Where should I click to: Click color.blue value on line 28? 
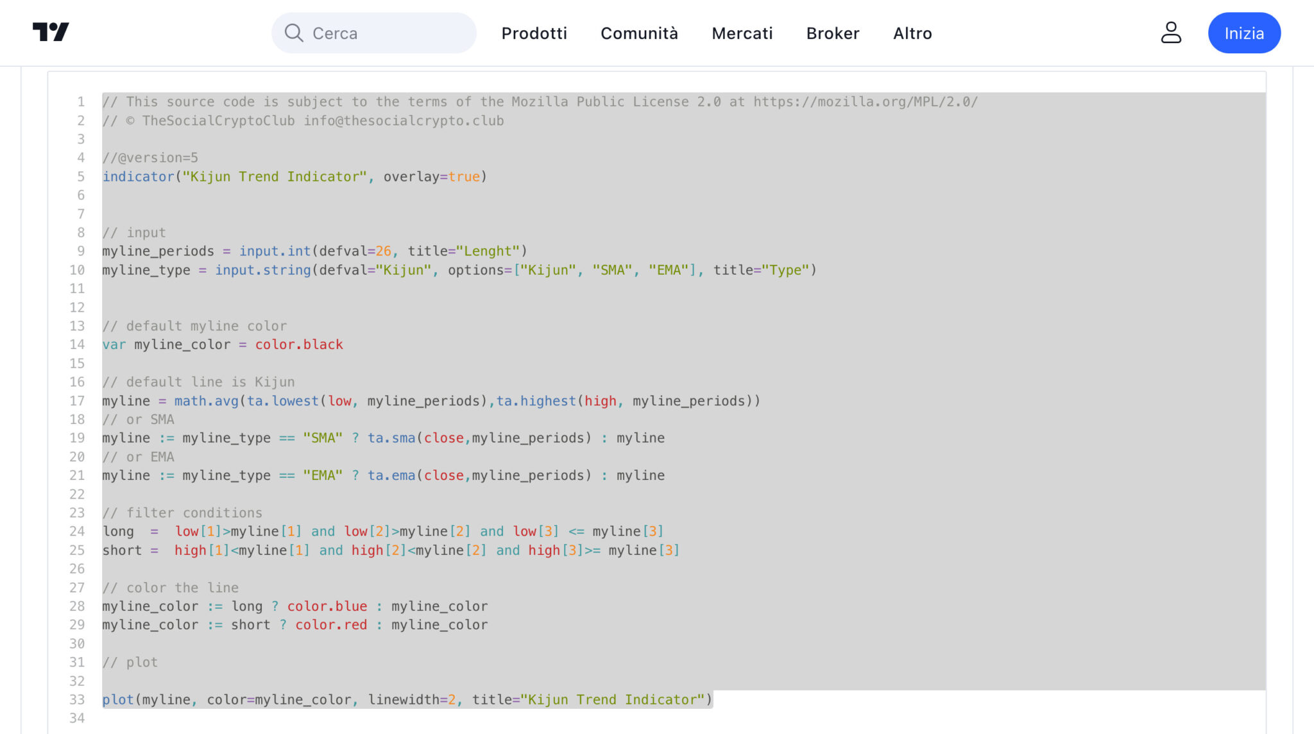[327, 606]
